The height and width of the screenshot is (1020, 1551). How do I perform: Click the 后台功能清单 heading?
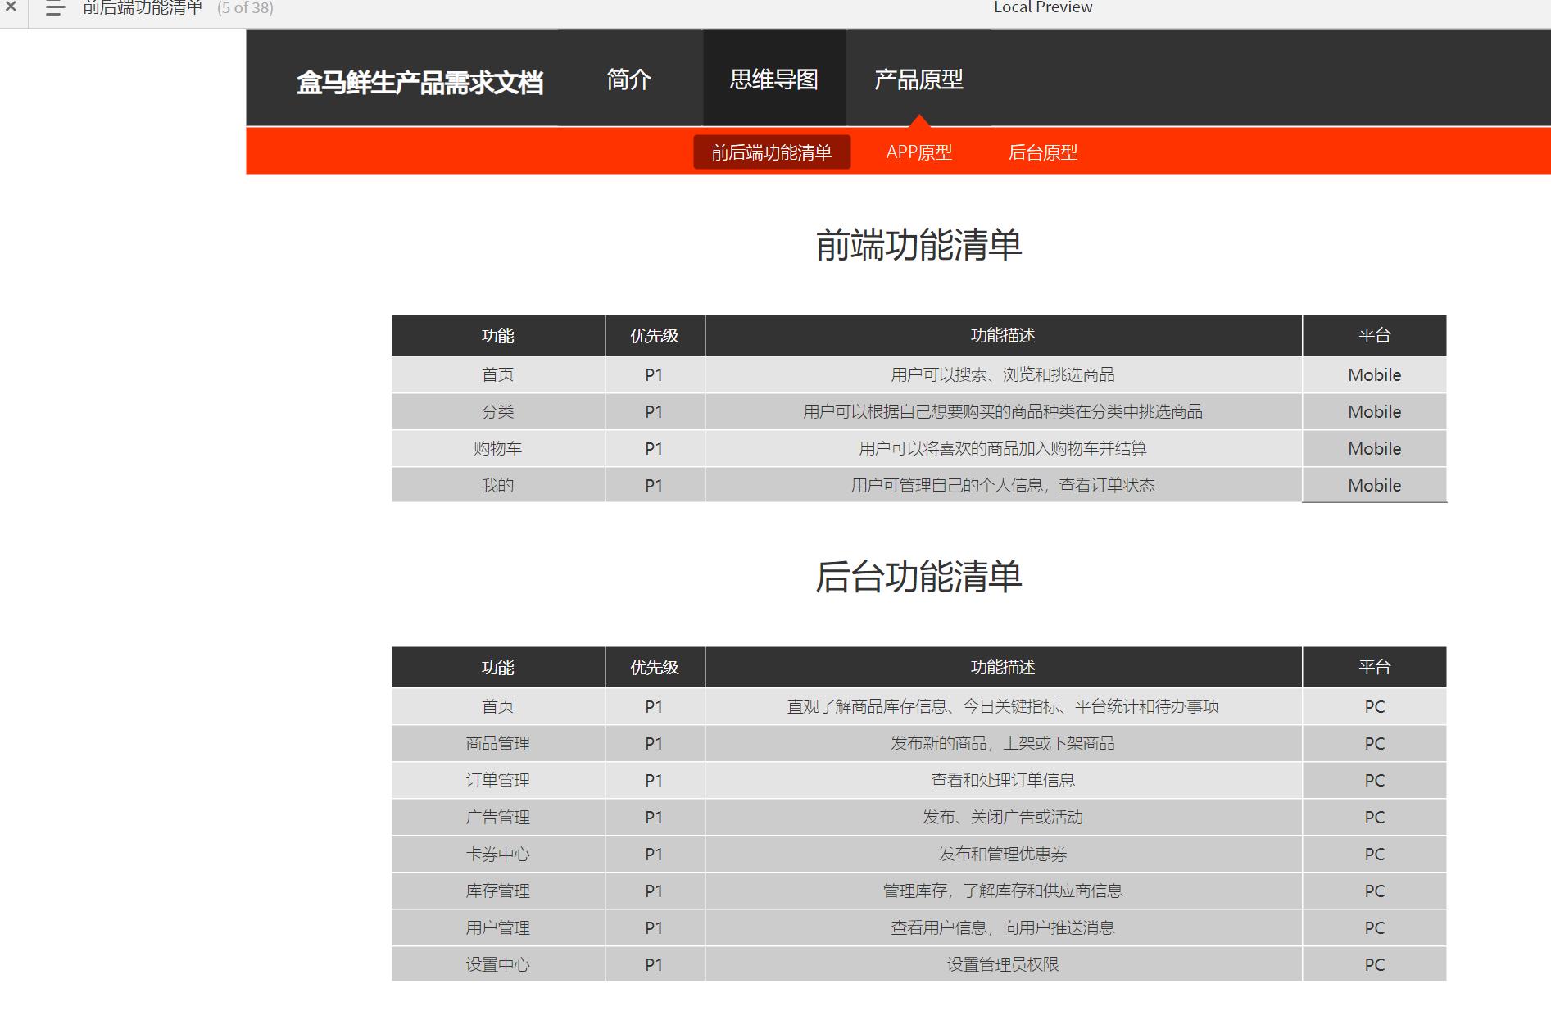pyautogui.click(x=918, y=577)
